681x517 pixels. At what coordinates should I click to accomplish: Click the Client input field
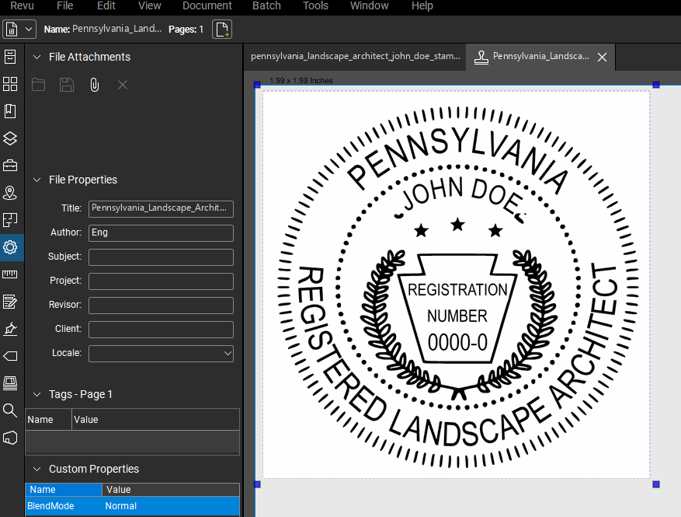tap(162, 330)
